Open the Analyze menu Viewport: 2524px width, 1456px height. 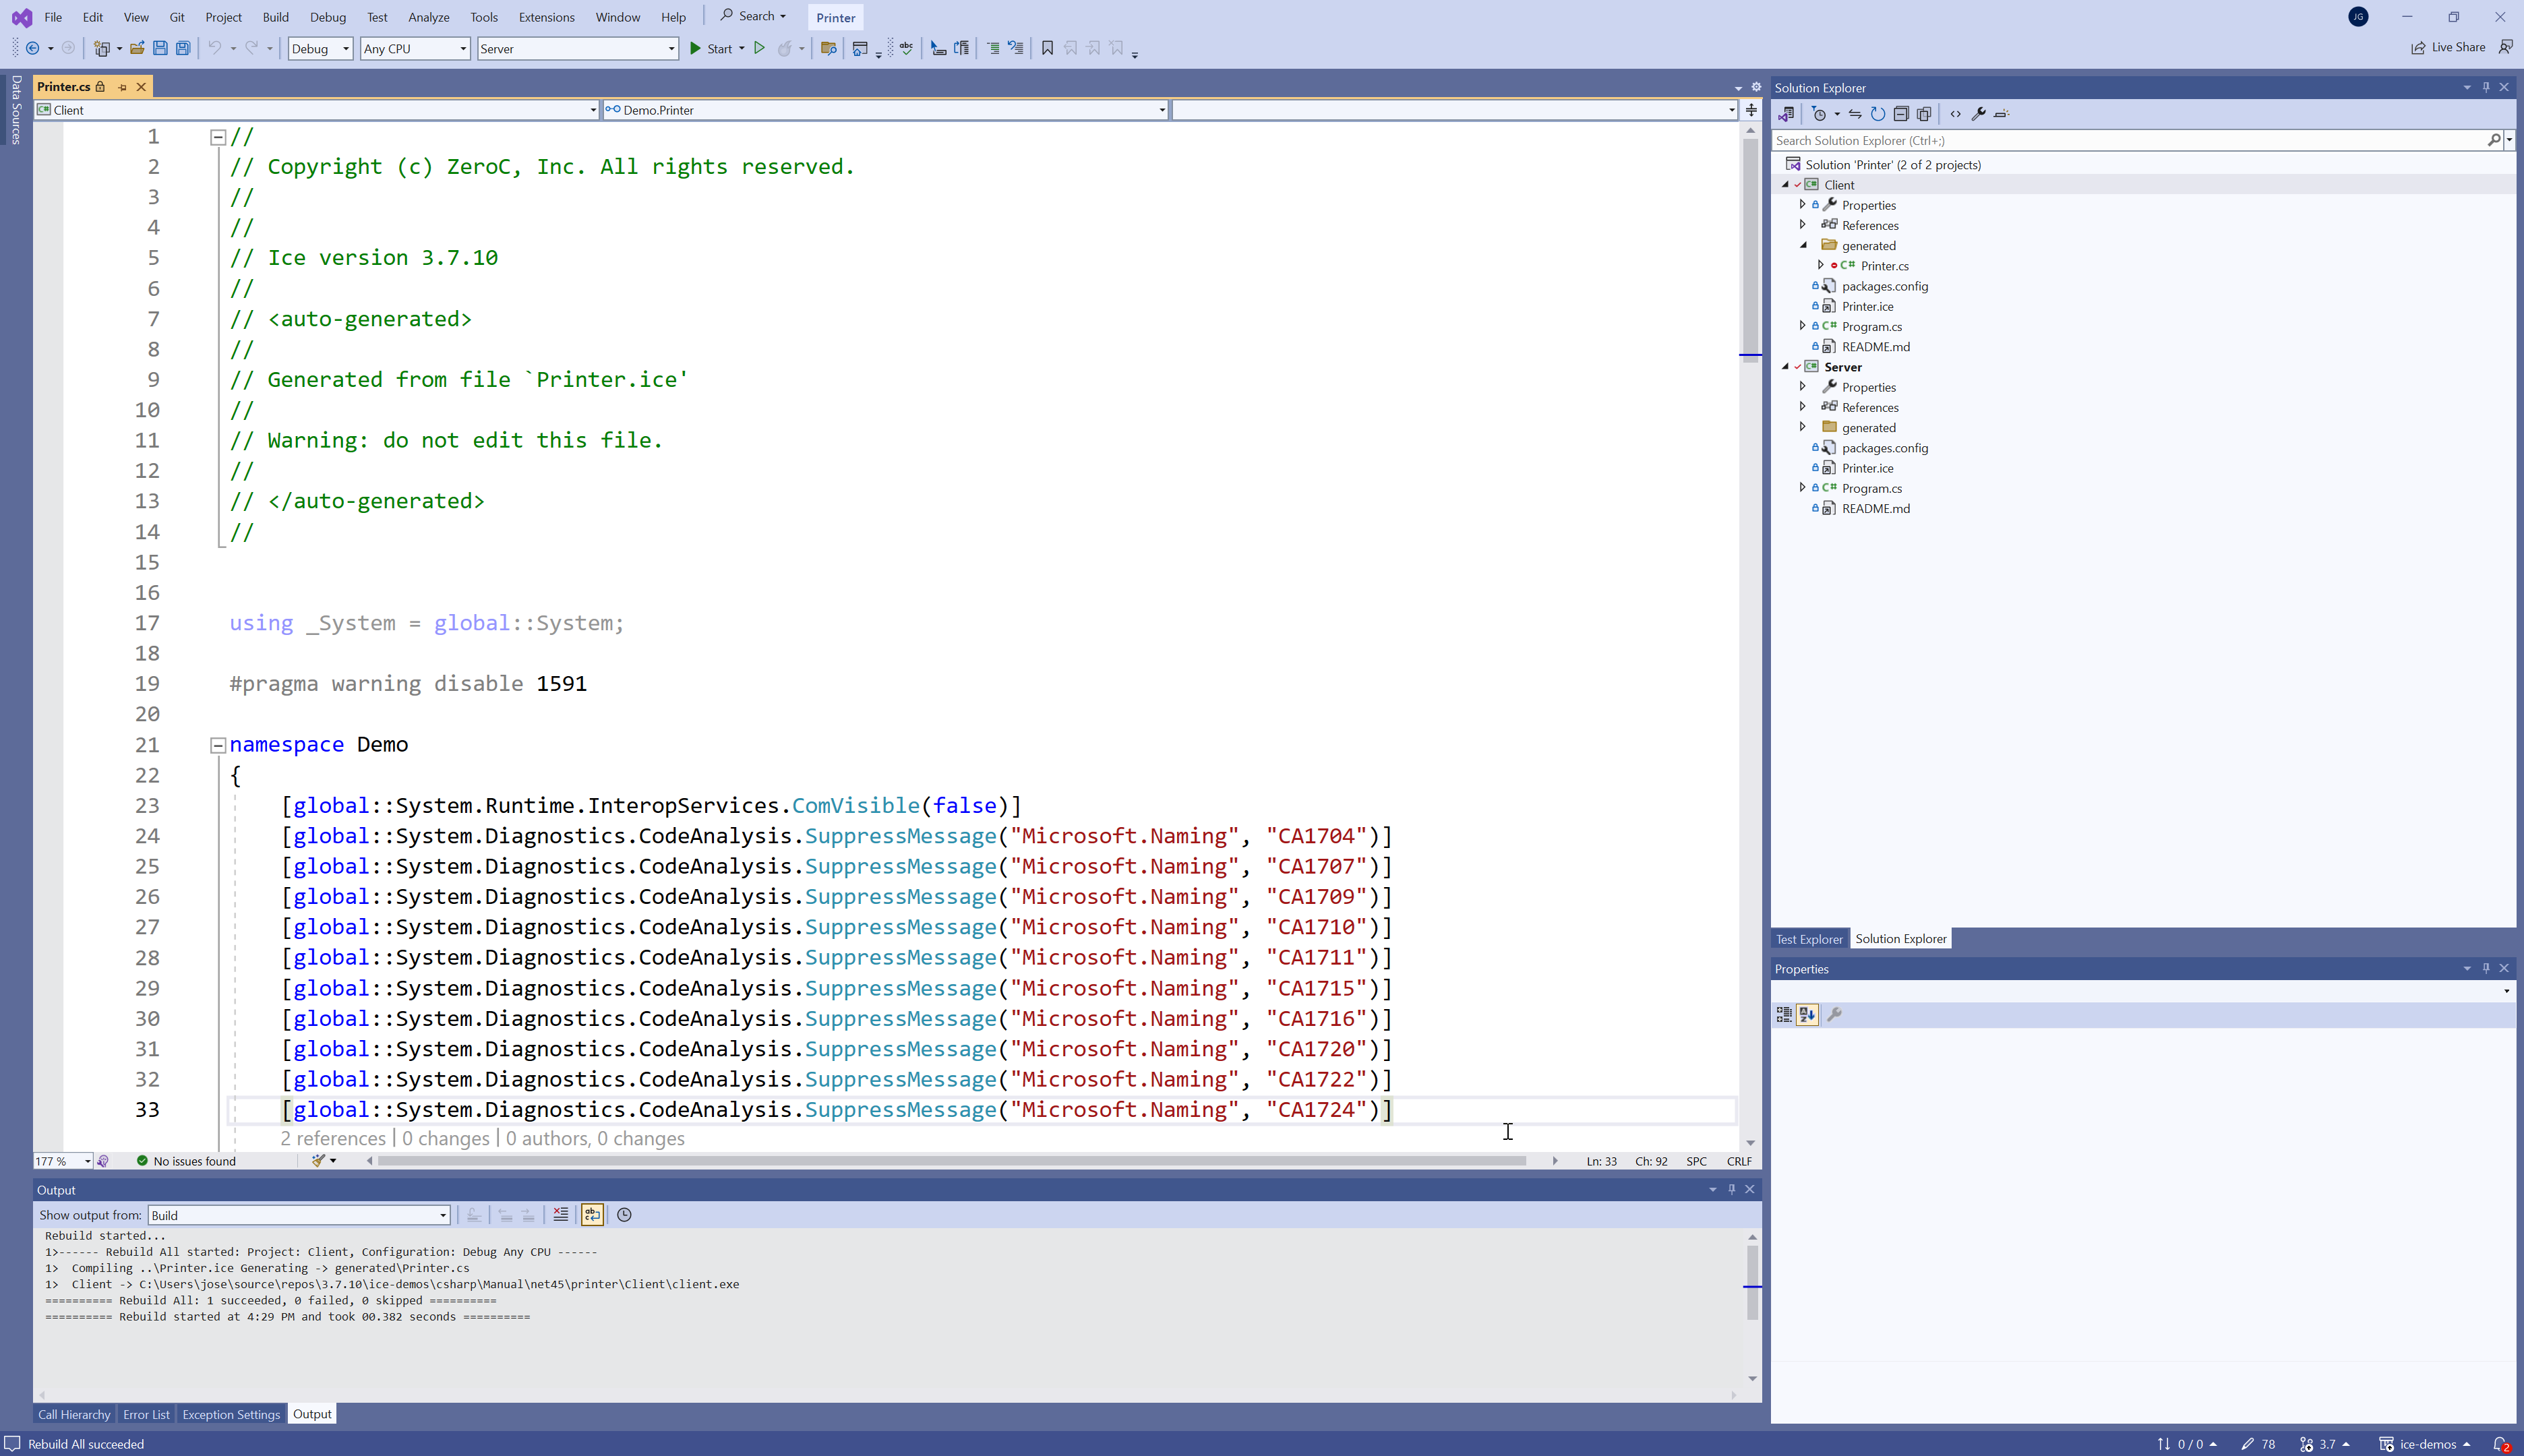(428, 17)
